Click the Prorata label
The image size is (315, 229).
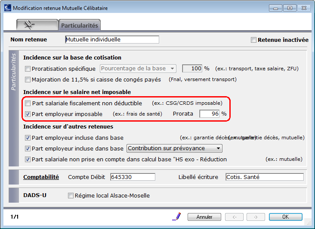tap(183, 114)
